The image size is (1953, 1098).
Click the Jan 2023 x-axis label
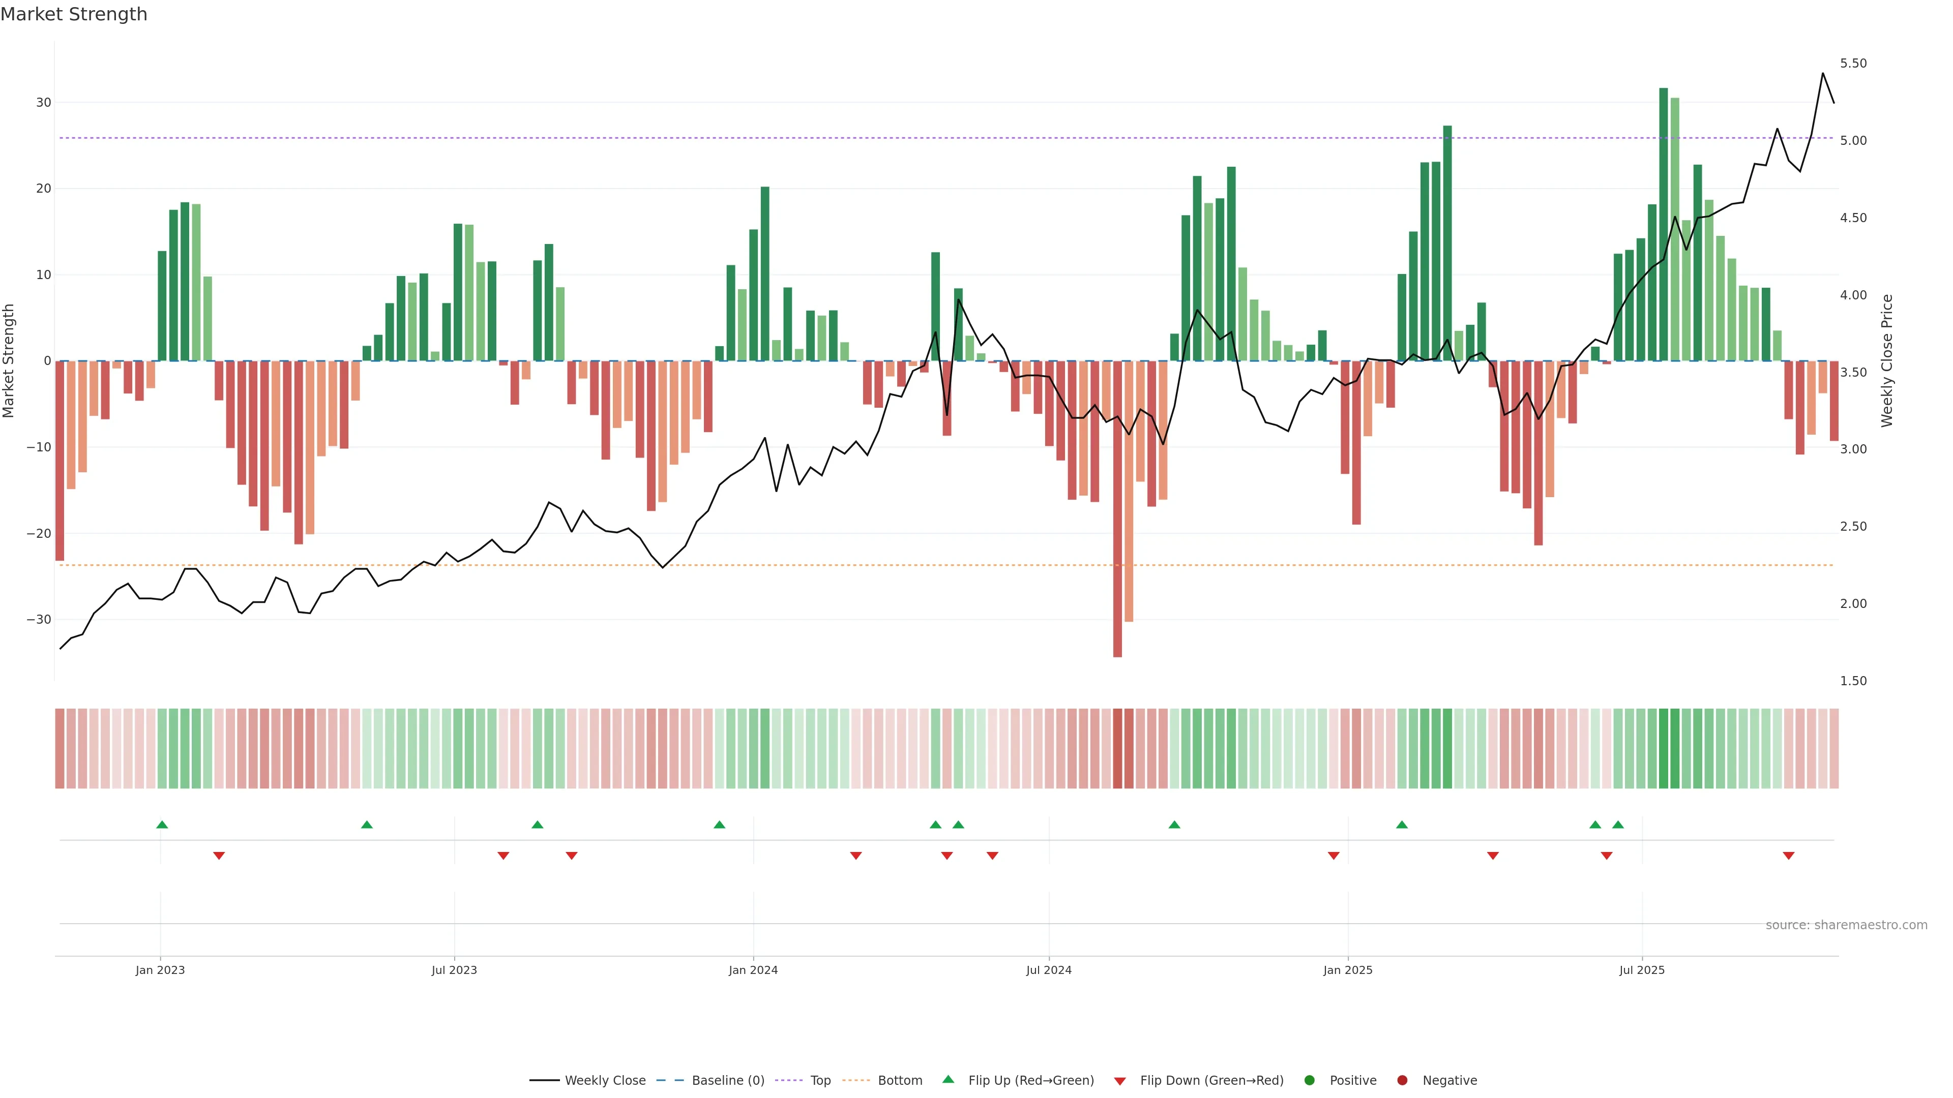160,970
